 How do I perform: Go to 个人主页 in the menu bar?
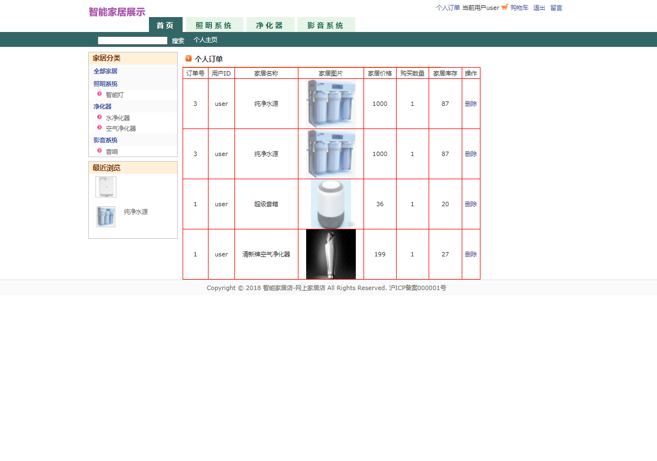tap(206, 40)
